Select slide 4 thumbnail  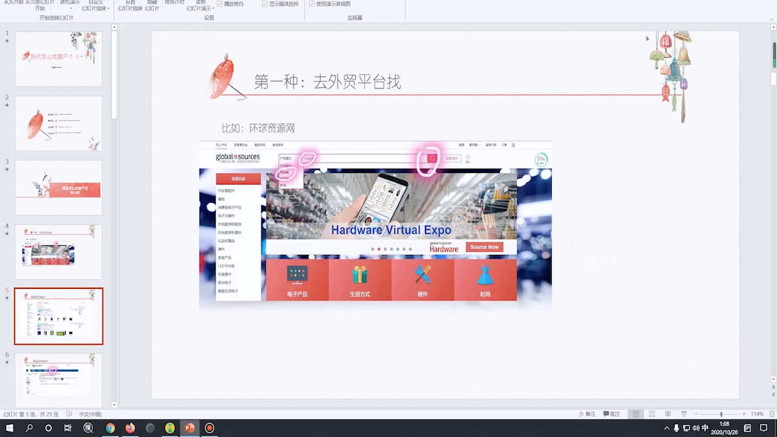point(58,252)
